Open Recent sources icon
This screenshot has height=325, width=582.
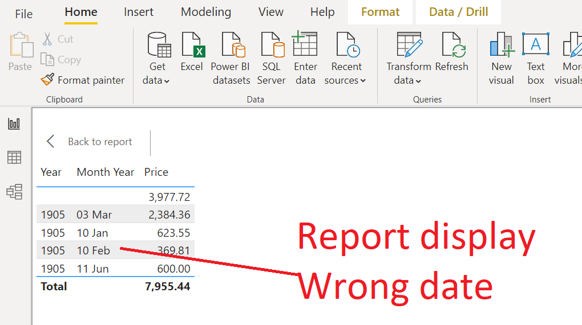[348, 45]
